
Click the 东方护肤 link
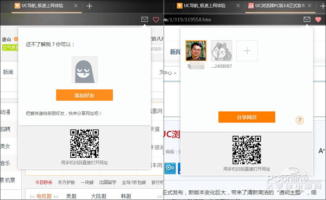click(66, 182)
